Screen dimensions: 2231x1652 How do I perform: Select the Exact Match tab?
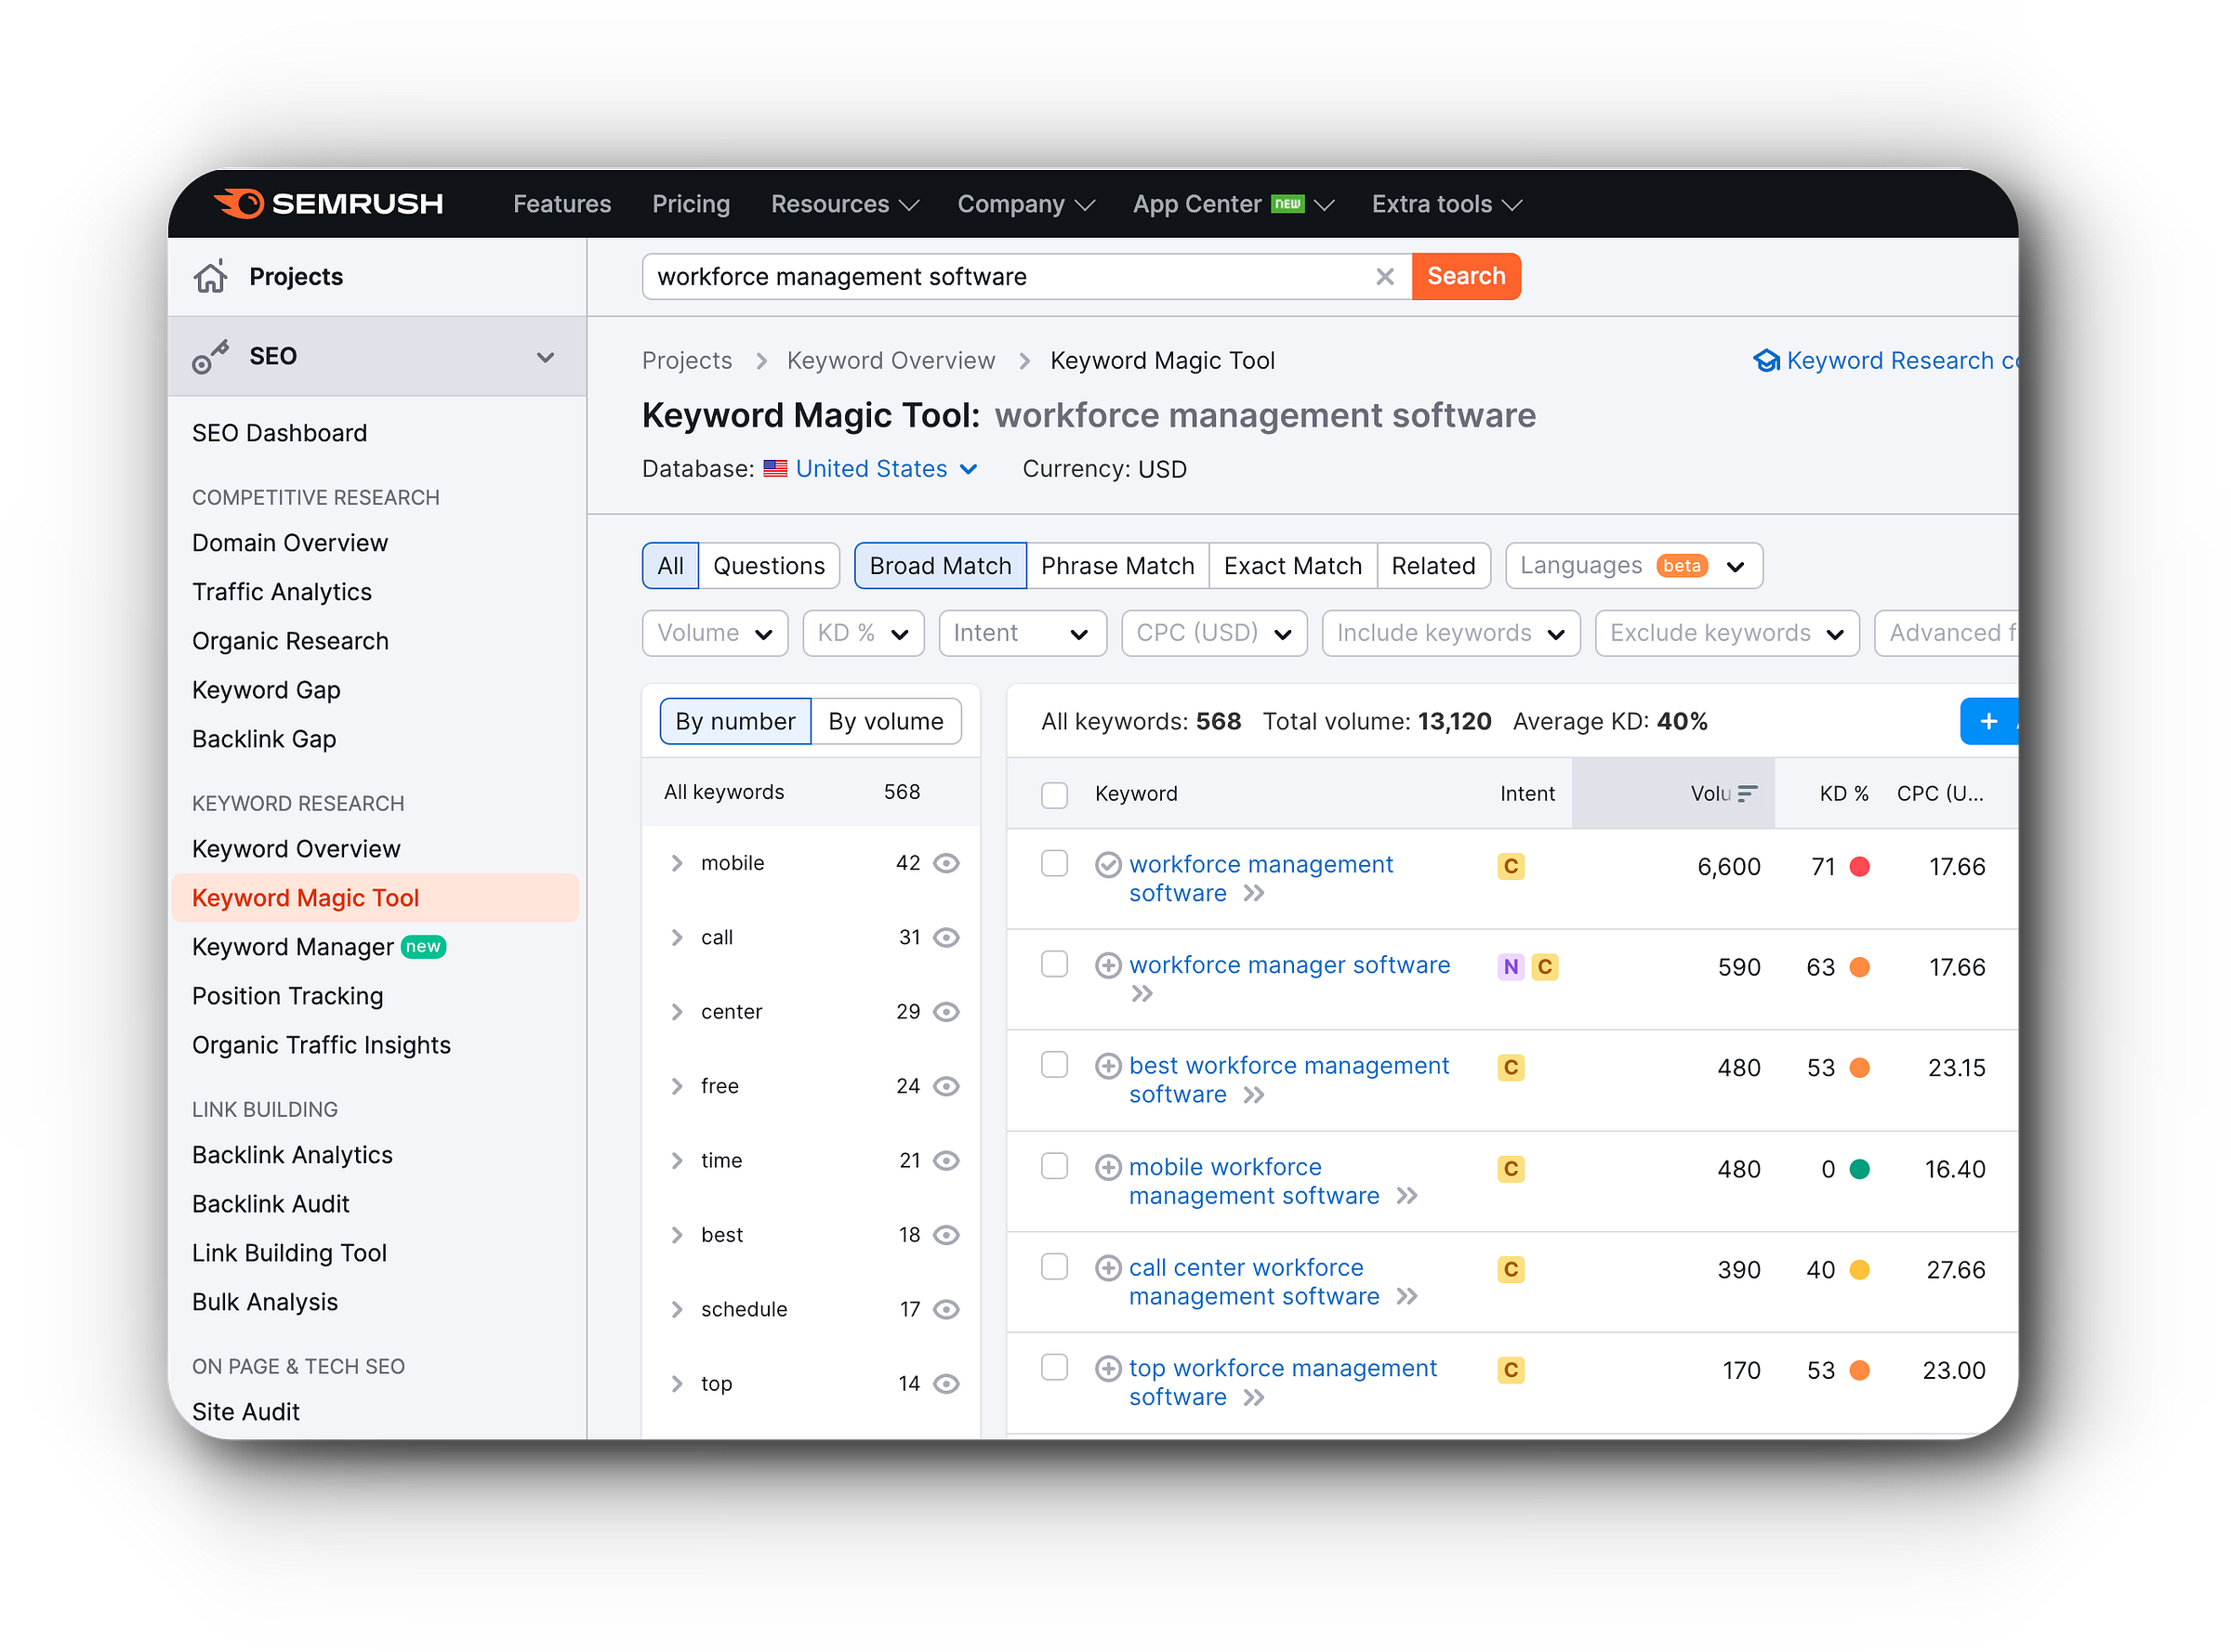pyautogui.click(x=1292, y=567)
